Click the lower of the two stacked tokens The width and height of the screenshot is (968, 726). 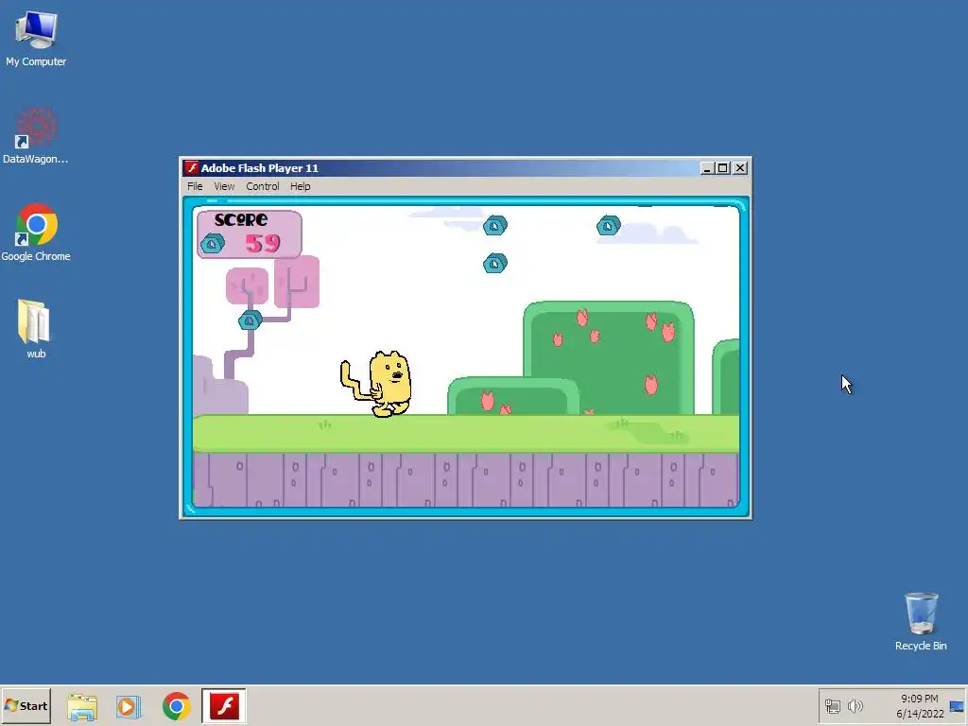pyautogui.click(x=495, y=264)
